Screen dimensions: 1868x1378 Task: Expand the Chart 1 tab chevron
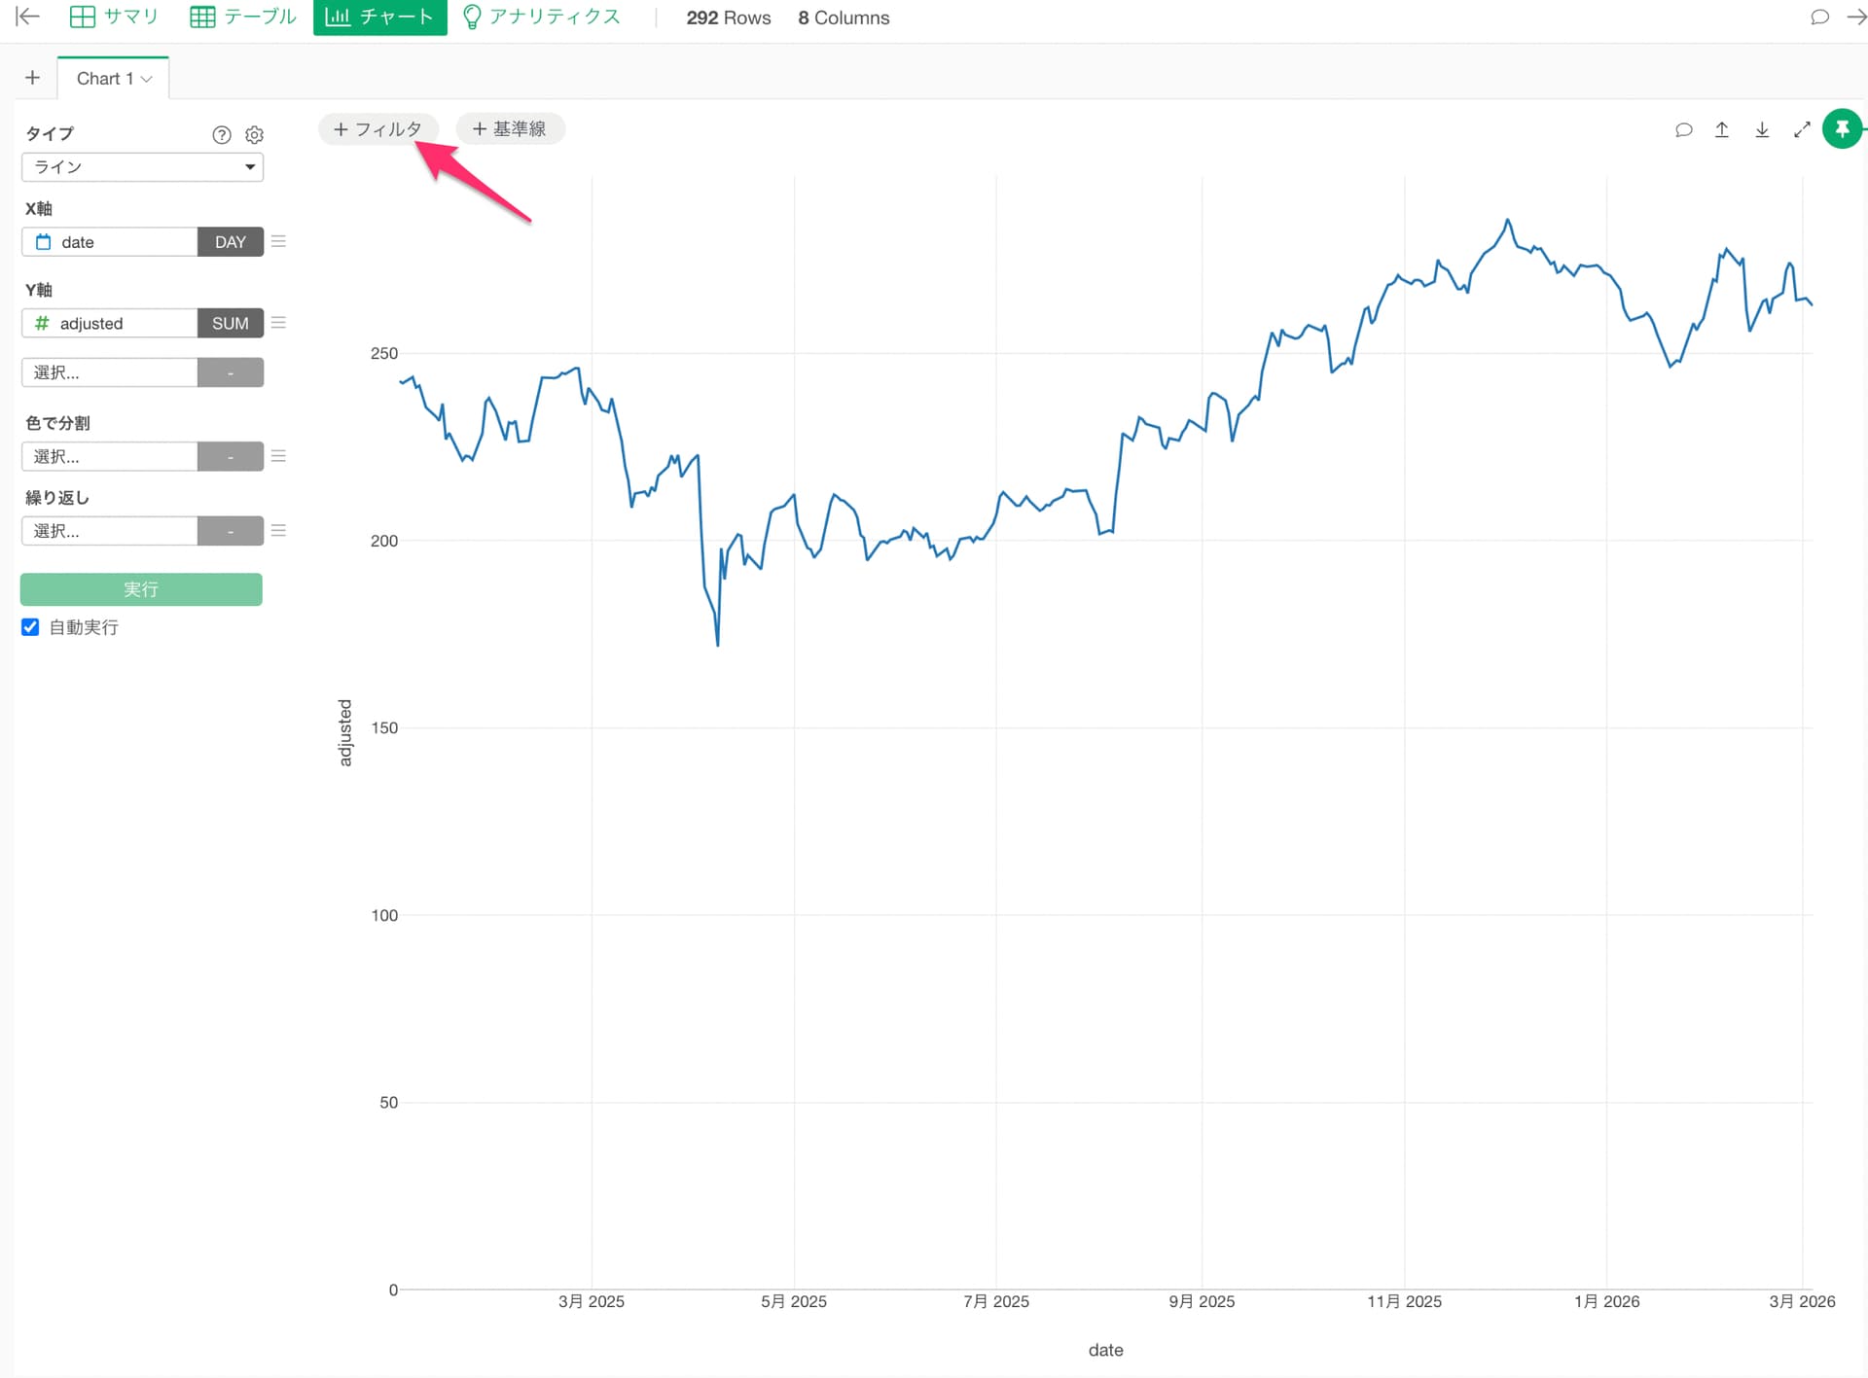tap(147, 79)
